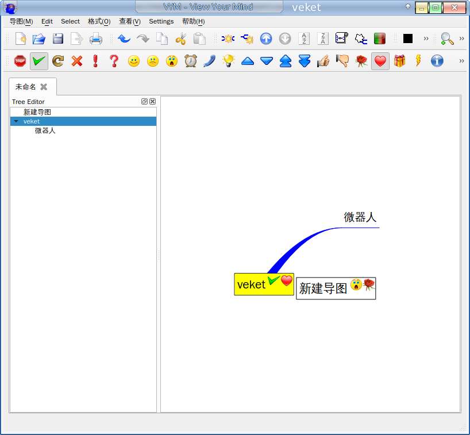Toggle the single blue up arrow flag
This screenshot has width=470, height=435.
tap(248, 61)
